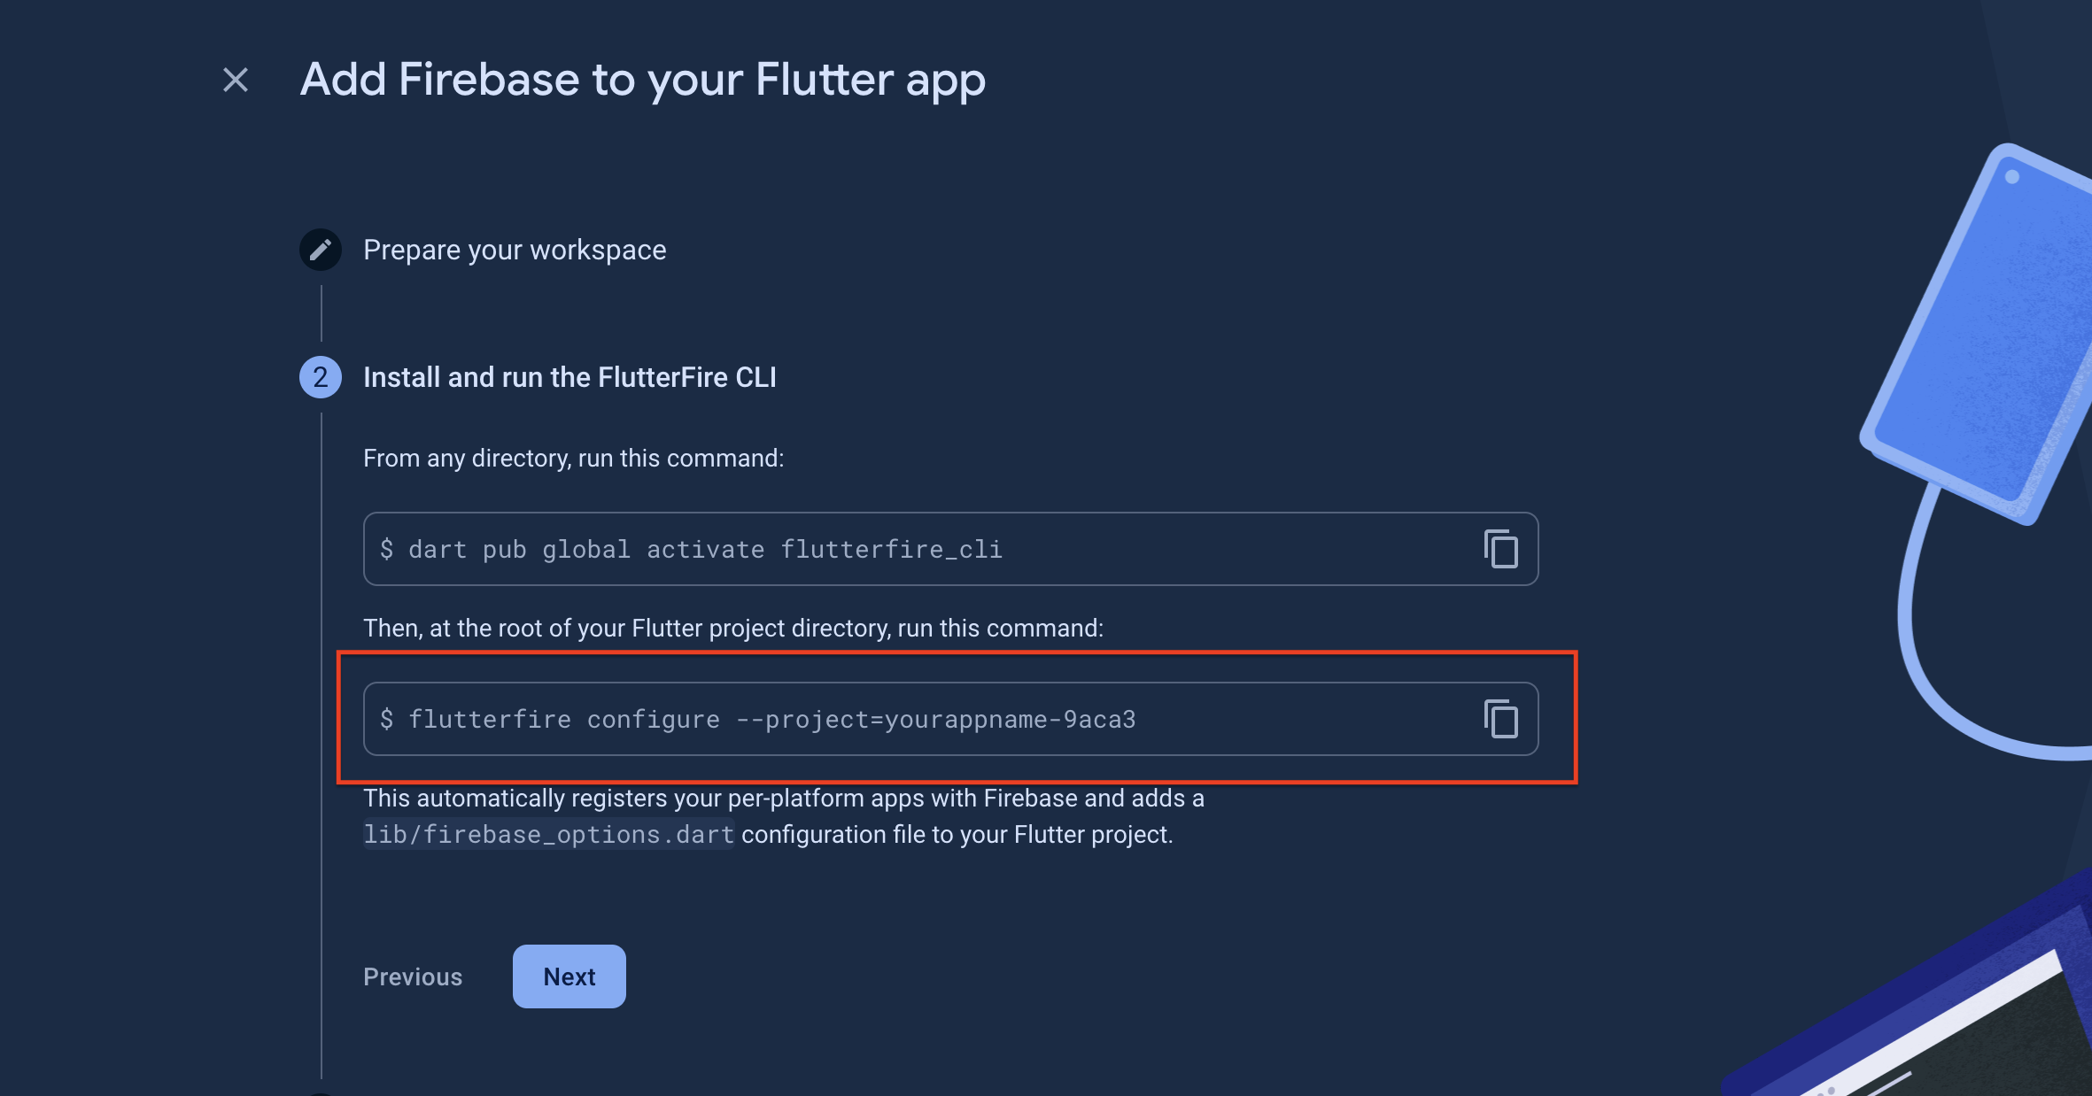Click the Install and run FlutterFire CLI heading

569,377
